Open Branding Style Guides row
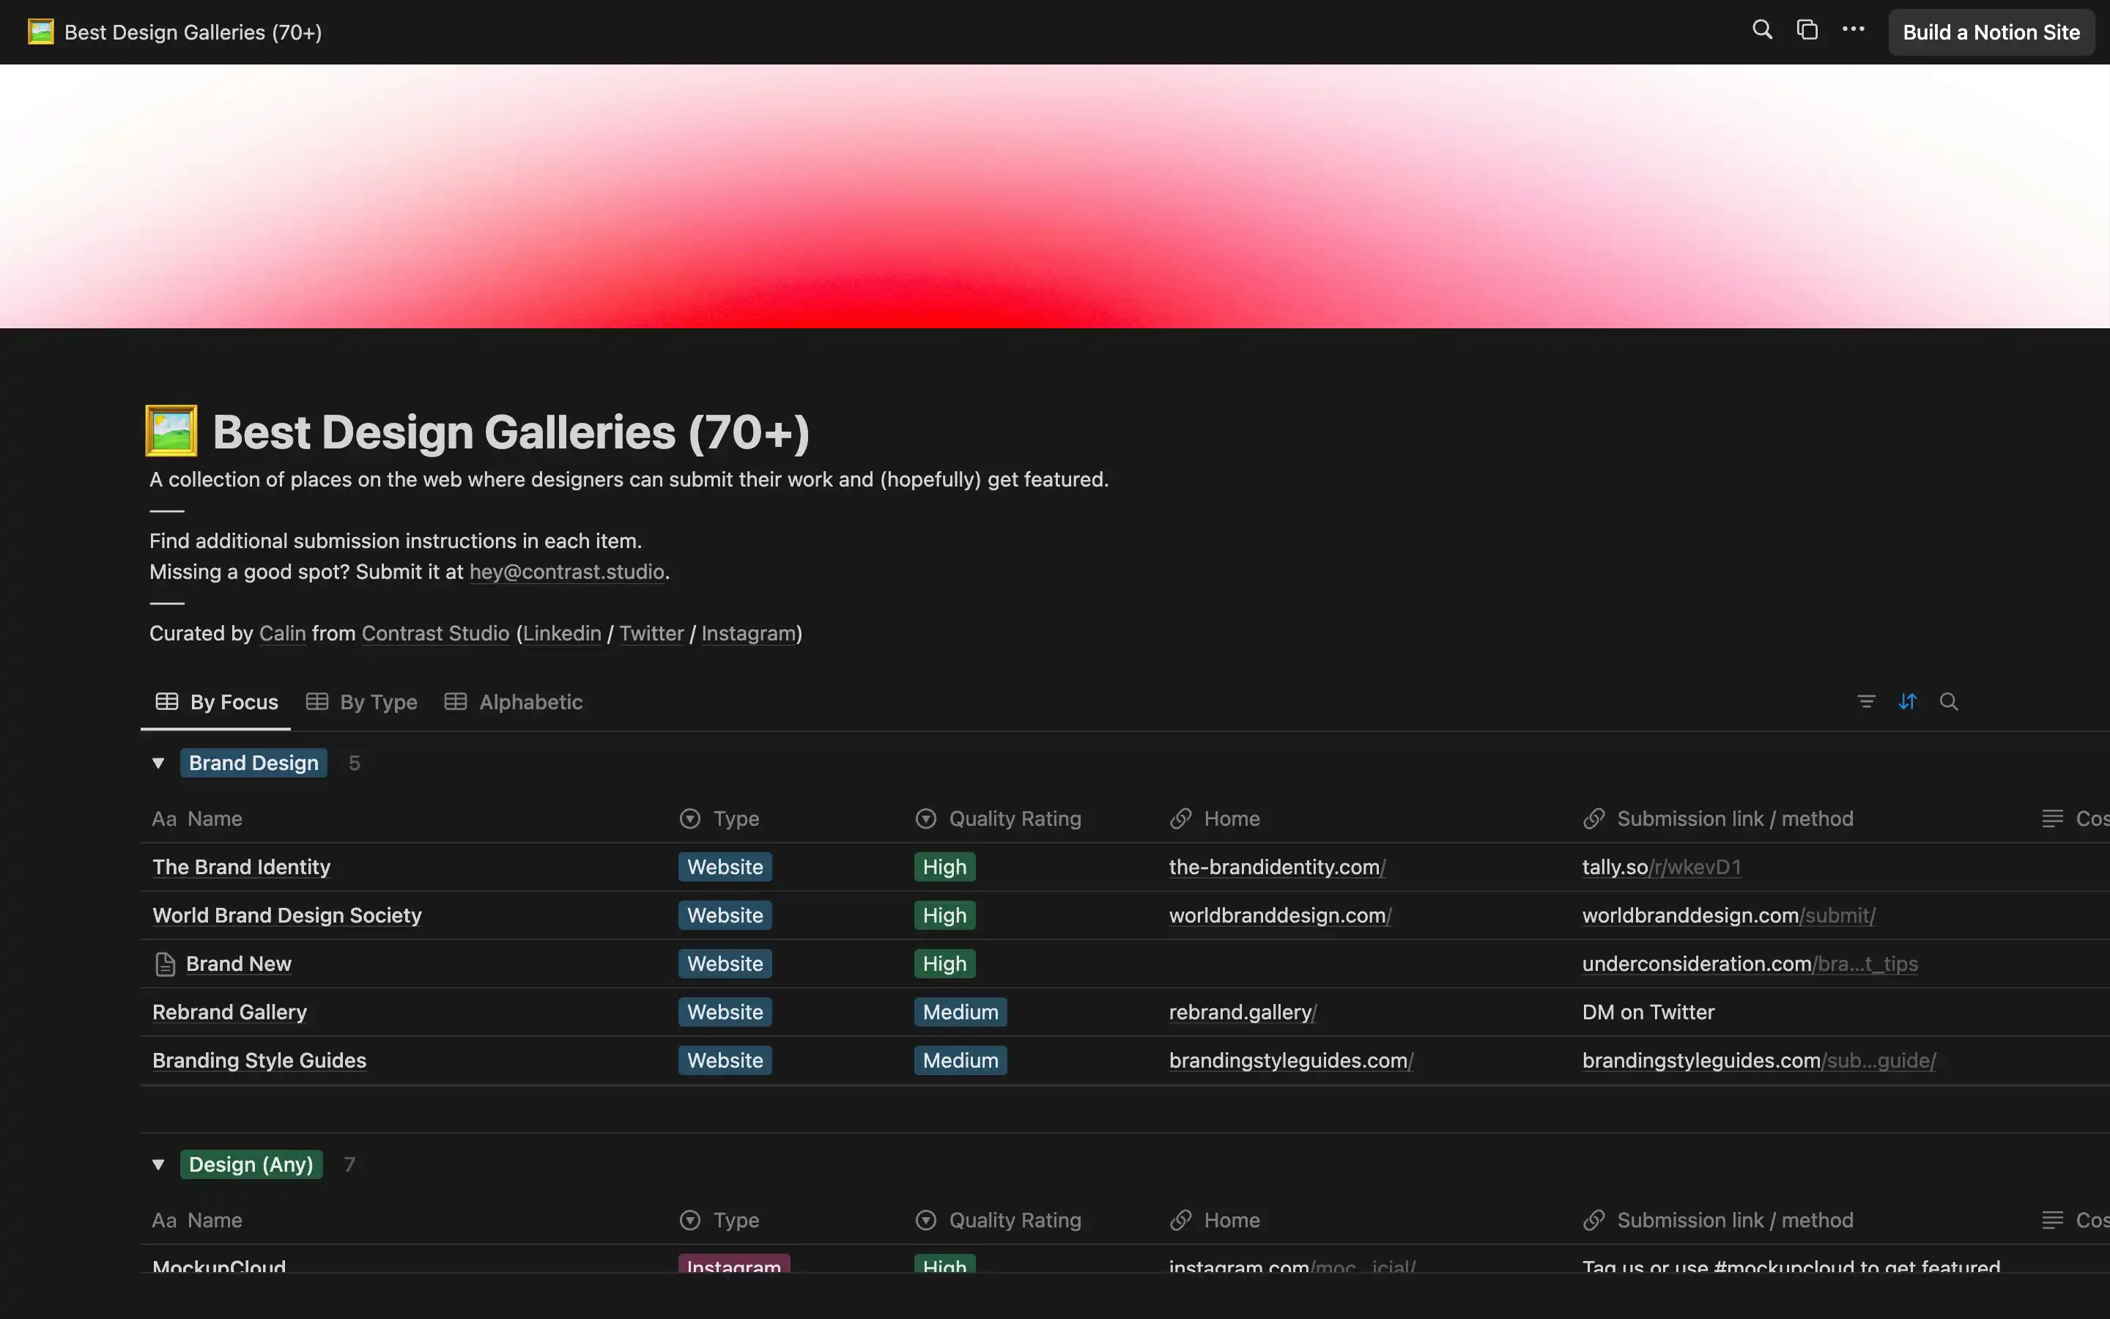Image resolution: width=2110 pixels, height=1319 pixels. click(x=259, y=1060)
